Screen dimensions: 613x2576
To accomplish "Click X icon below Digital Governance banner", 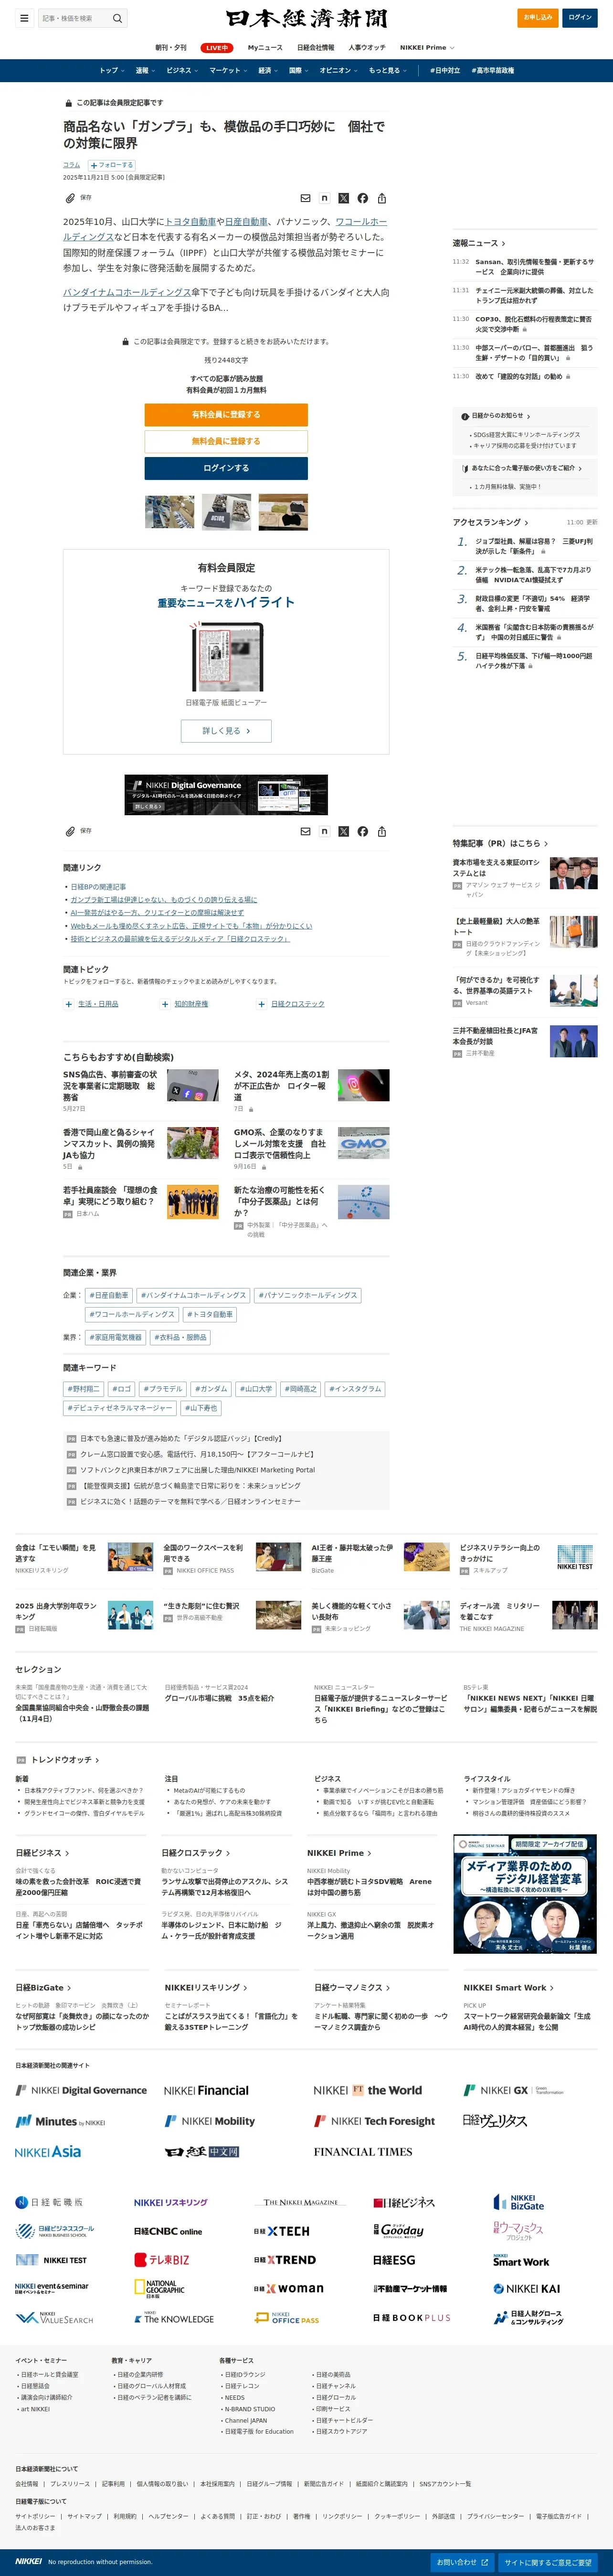I will [344, 831].
